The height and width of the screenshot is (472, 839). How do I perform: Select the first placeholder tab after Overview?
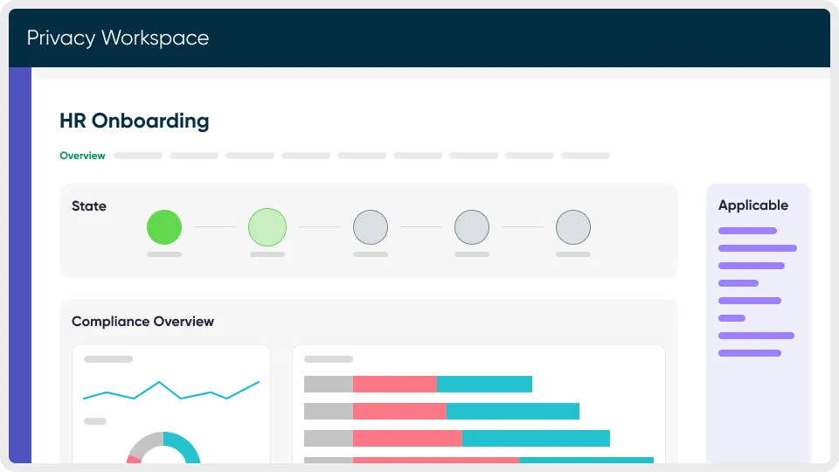138,156
